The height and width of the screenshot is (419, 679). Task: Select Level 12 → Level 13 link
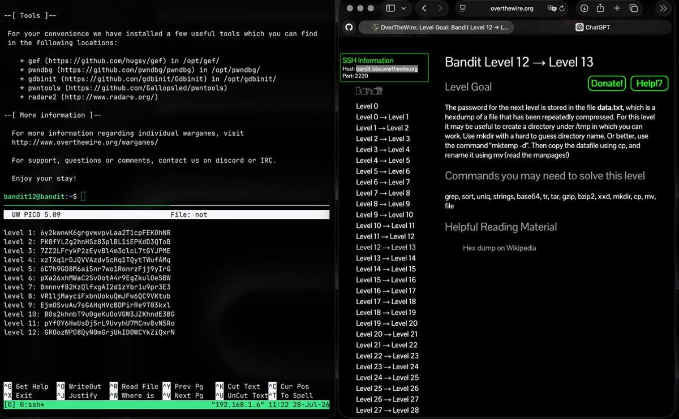point(386,247)
